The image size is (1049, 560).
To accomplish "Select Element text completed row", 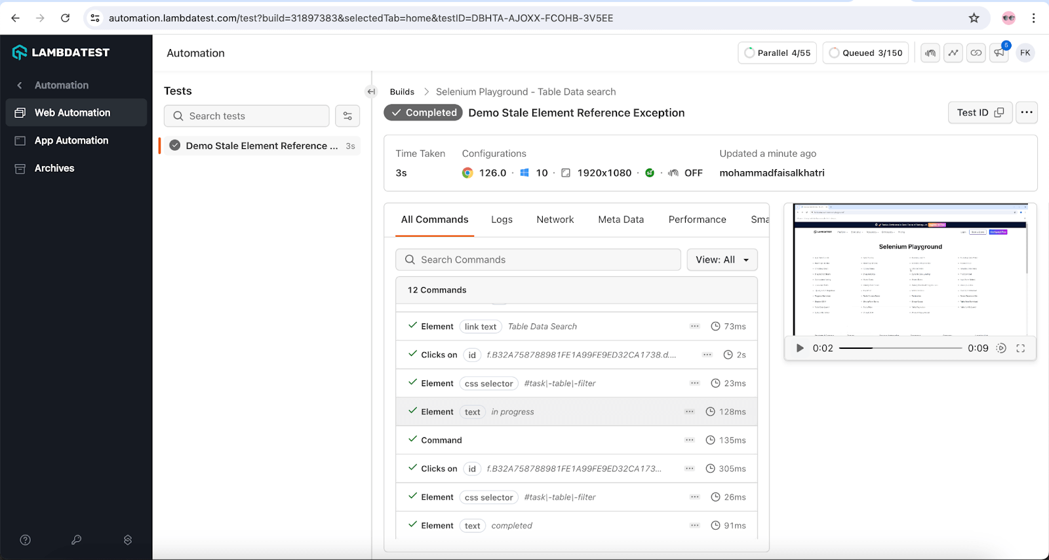I will [576, 526].
